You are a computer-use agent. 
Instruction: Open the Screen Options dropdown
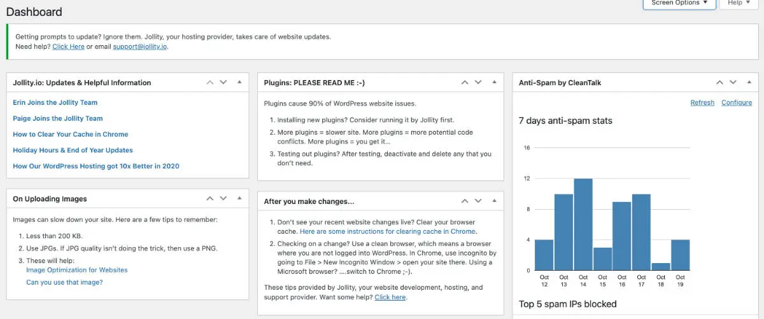[x=679, y=3]
